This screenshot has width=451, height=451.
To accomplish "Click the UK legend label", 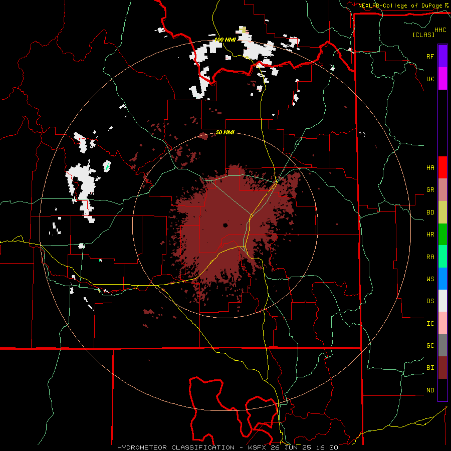I will tap(430, 79).
